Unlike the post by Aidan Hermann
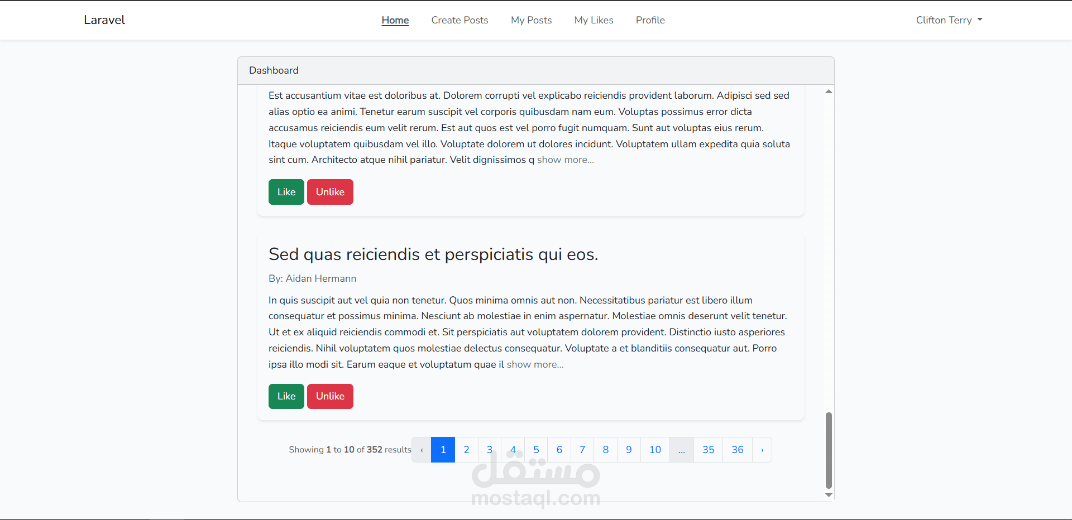 pyautogui.click(x=330, y=396)
